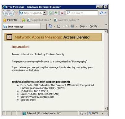Show more toolbar commands chevron
The height and width of the screenshot is (119, 125).
(106, 24)
